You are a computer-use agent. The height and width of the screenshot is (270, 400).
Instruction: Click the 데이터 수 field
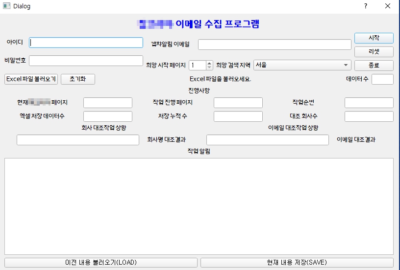point(382,79)
